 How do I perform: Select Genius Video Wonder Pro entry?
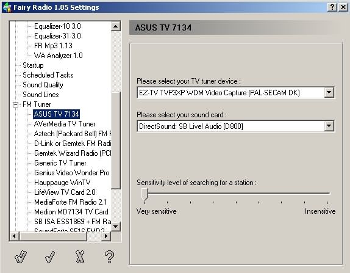pyautogui.click(x=72, y=173)
